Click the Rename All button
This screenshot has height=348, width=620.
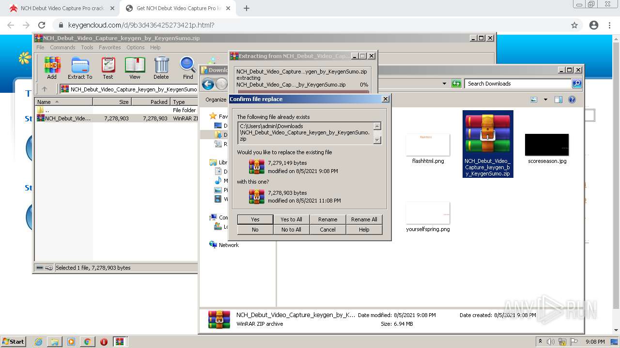364,219
